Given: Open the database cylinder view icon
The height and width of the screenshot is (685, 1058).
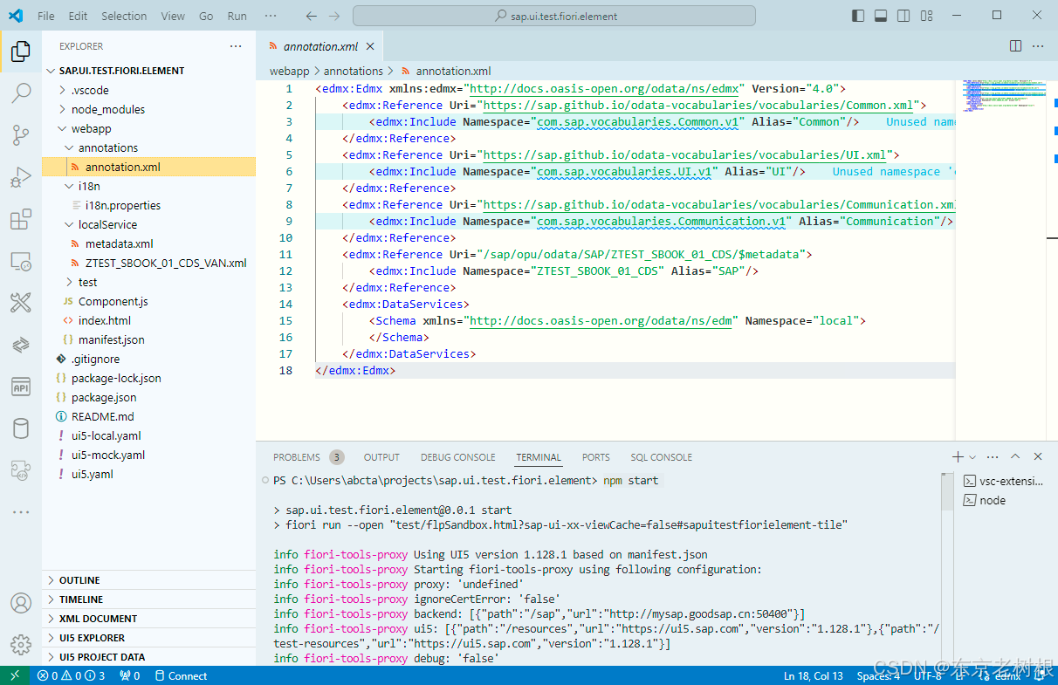Looking at the screenshot, I should point(20,428).
